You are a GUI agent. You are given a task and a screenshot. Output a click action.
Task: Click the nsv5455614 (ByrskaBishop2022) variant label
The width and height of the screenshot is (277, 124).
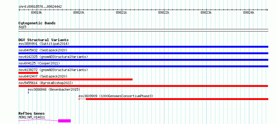click(x=46, y=83)
